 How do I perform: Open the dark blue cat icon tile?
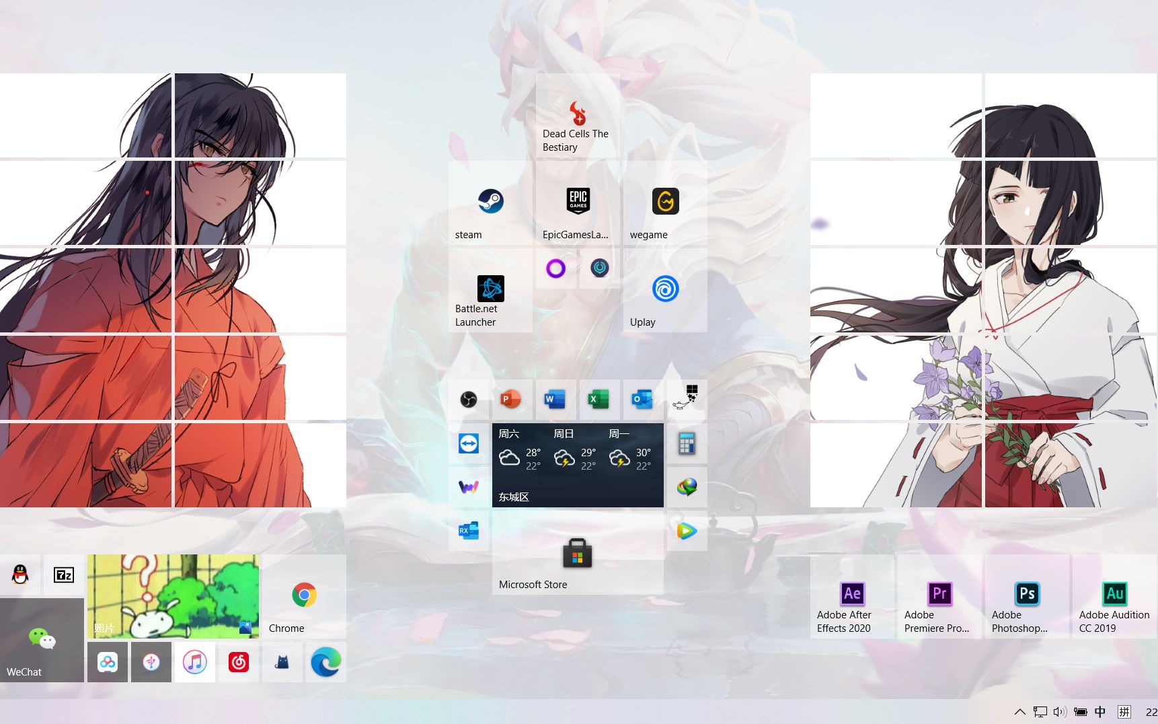pyautogui.click(x=282, y=662)
